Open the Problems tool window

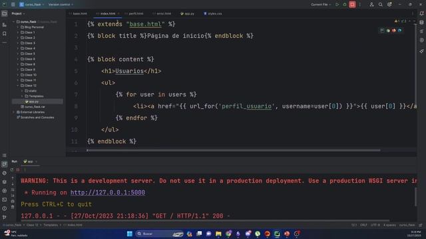click(5, 208)
